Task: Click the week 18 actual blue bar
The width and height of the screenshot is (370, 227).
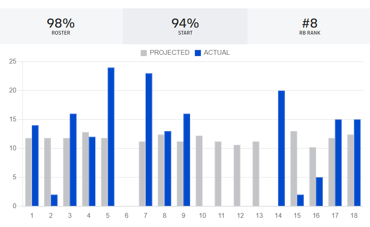Action: 357,163
